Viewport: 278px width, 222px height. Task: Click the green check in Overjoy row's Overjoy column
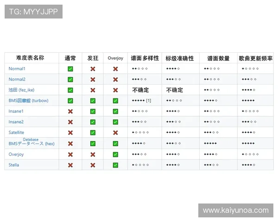(x=115, y=154)
